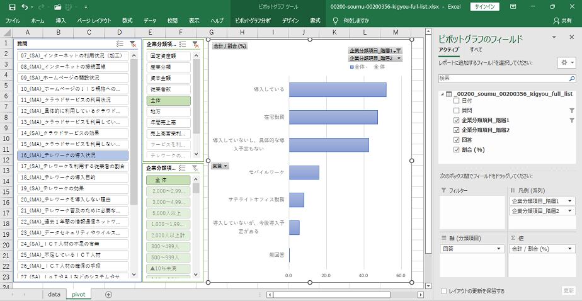
Task: Click the サインイン button
Action: pos(485,7)
